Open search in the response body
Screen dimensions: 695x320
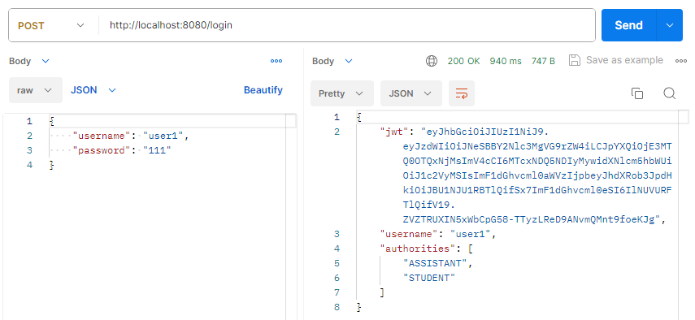669,93
